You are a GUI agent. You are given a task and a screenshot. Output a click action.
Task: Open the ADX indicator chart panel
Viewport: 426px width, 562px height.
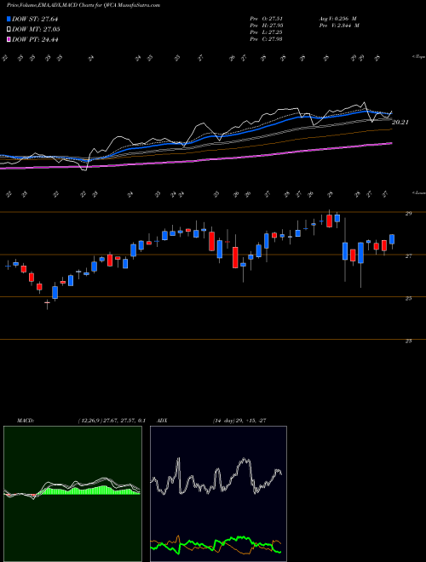click(218, 494)
